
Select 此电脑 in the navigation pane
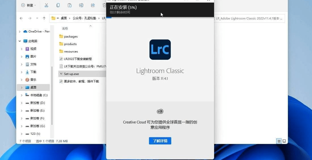coord(30,41)
